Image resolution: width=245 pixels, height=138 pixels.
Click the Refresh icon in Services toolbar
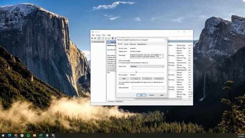(106, 38)
